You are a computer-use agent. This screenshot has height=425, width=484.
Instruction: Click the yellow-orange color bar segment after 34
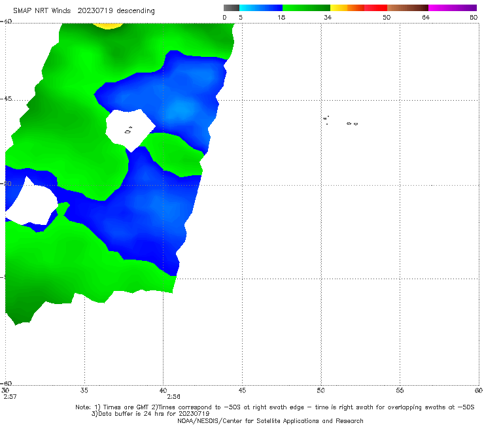347,8
